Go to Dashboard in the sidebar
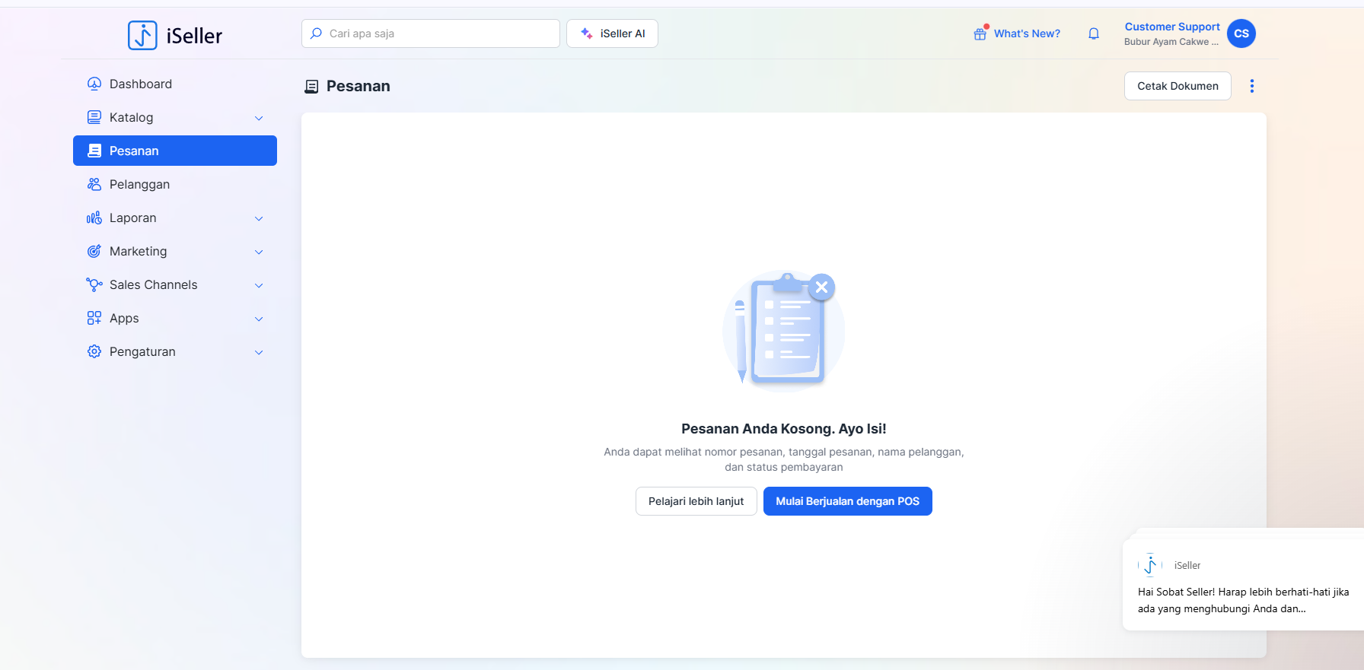 175,84
